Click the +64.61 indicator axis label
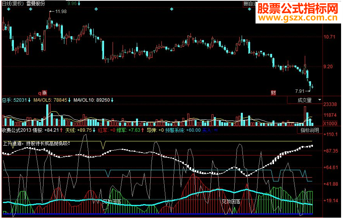Viewport: 343px width, 218px height. point(331,168)
